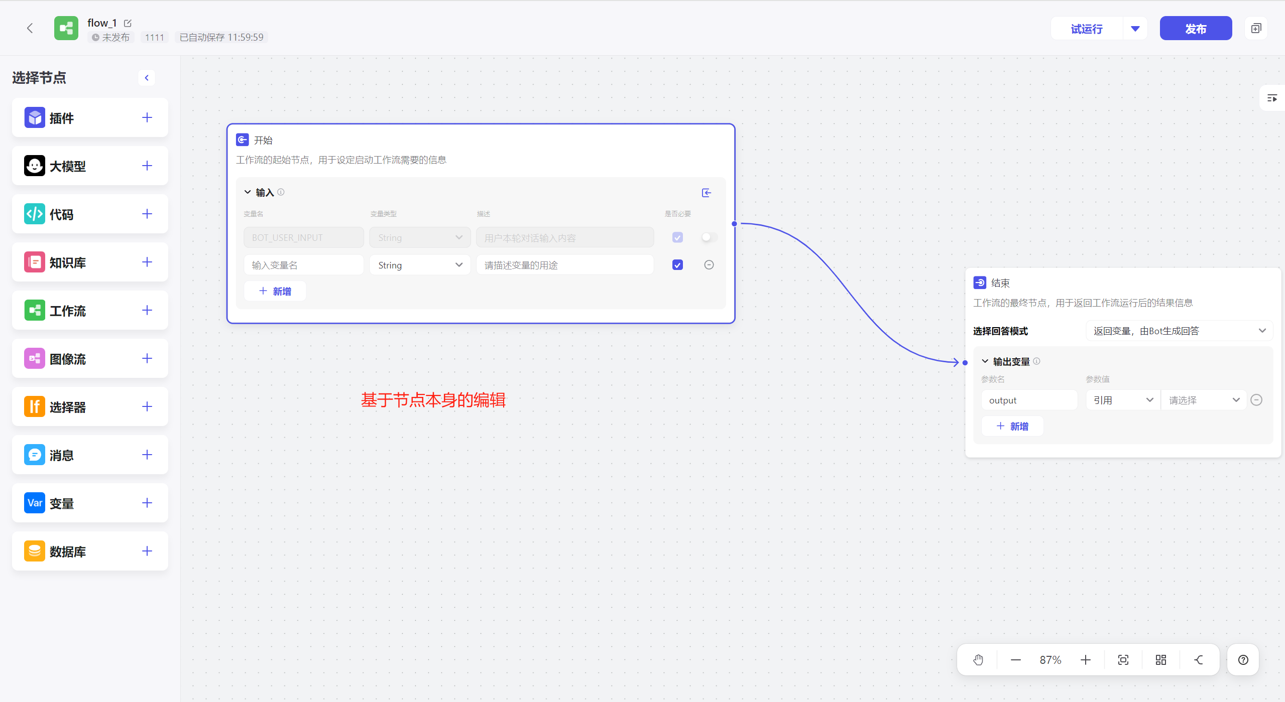The height and width of the screenshot is (702, 1285).
Task: Click the hand drag-mode icon
Action: [x=978, y=660]
